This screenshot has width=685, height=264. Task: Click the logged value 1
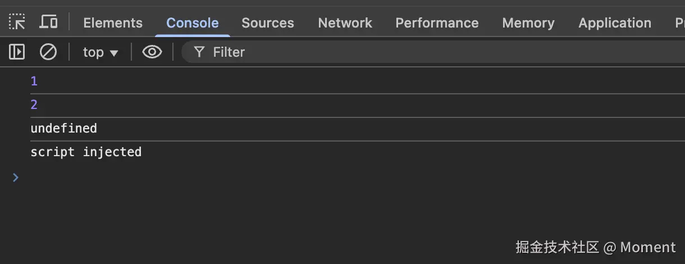pos(34,81)
